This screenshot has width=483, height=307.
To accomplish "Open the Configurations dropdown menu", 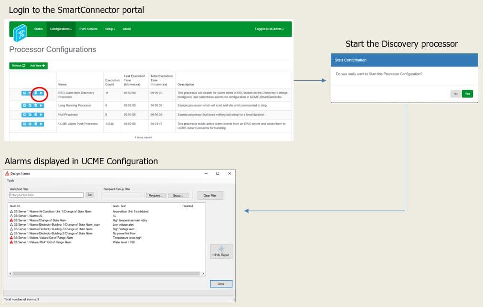I will (x=61, y=29).
